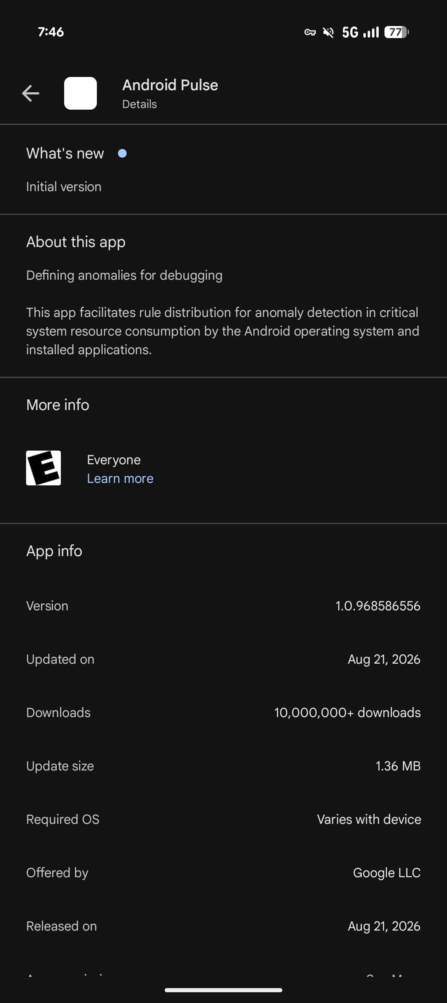Tap the VPN key status icon

310,32
